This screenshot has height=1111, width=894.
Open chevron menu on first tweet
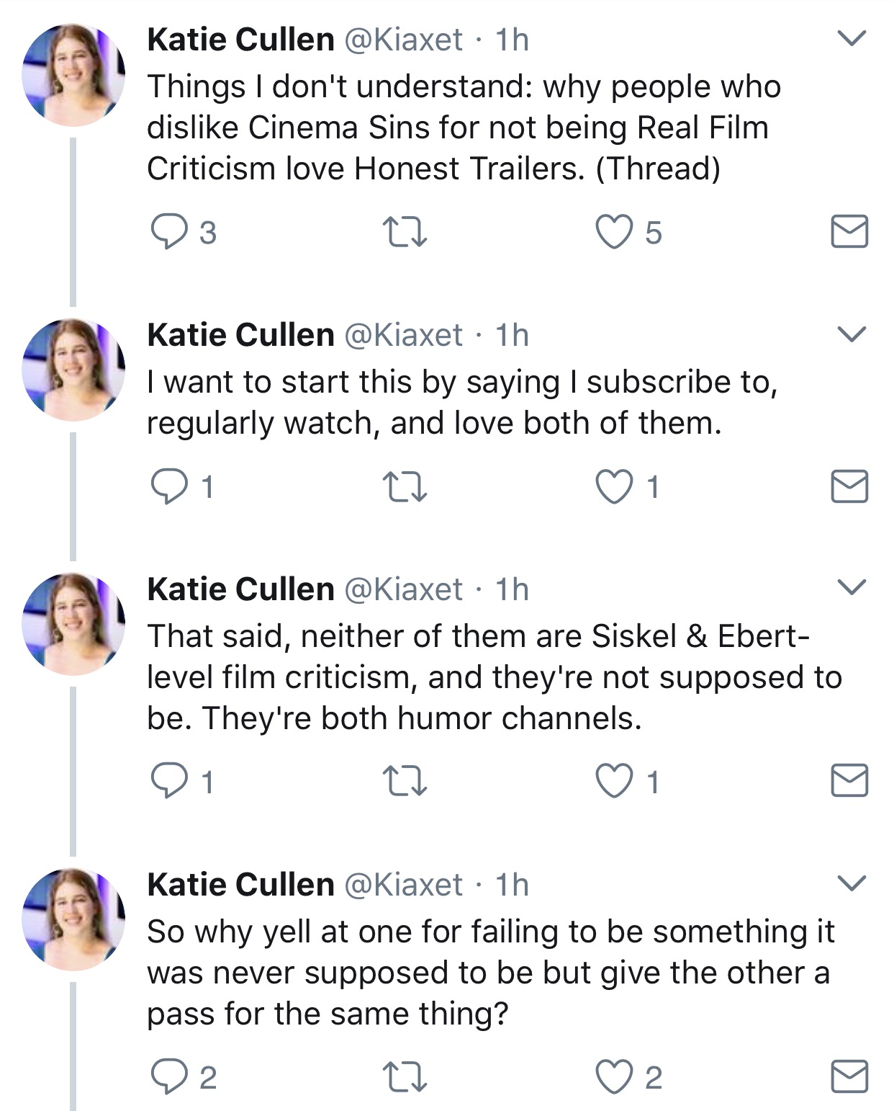pyautogui.click(x=852, y=38)
